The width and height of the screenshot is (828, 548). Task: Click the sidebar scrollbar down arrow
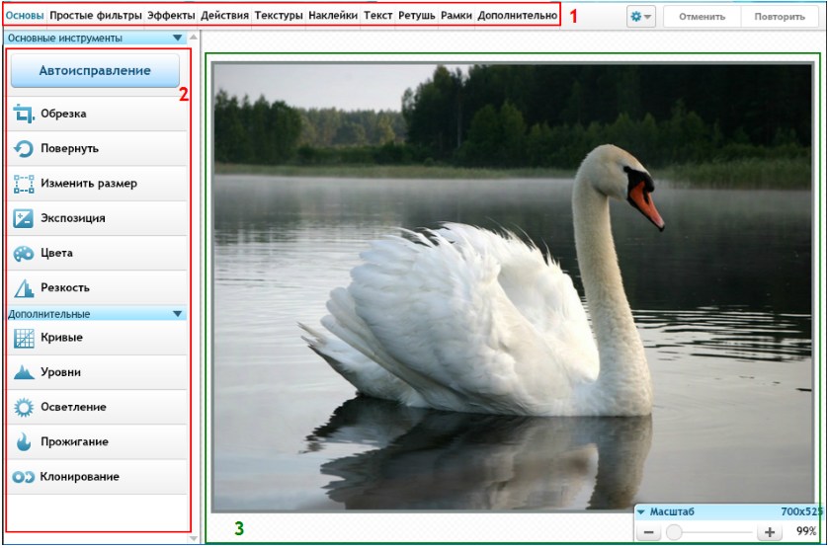194,538
